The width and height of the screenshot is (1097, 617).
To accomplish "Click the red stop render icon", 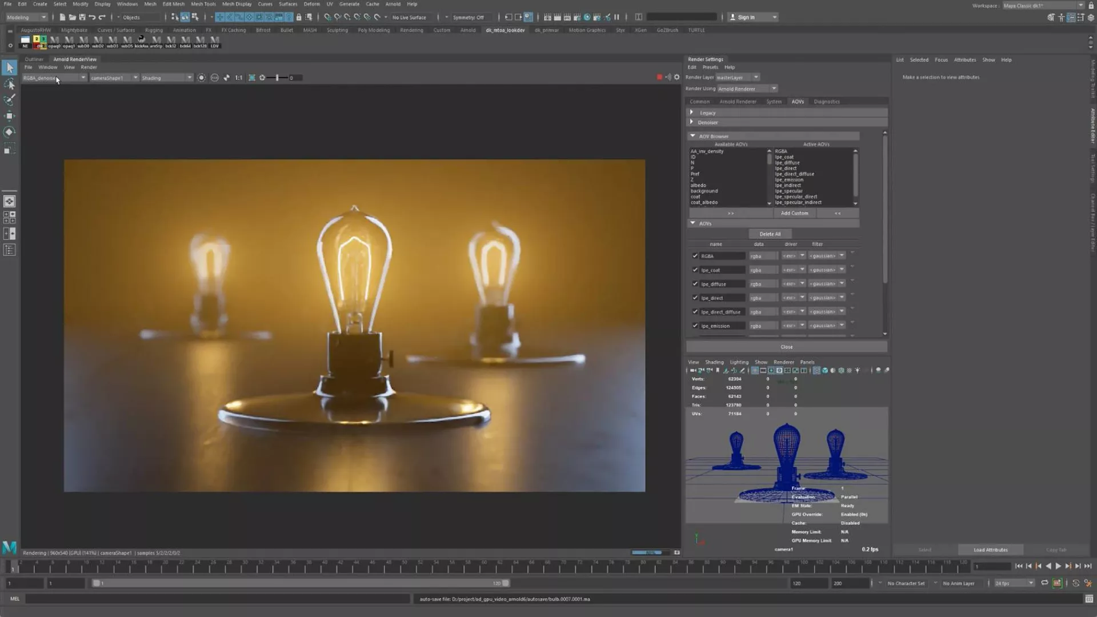I will [659, 77].
